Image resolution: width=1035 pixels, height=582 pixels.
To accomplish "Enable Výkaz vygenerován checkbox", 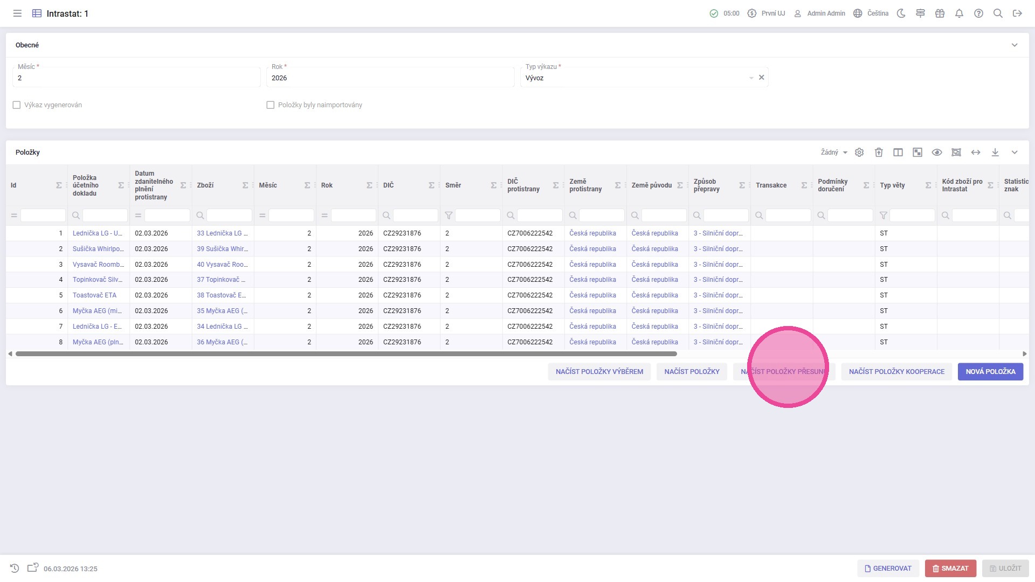I will (17, 105).
